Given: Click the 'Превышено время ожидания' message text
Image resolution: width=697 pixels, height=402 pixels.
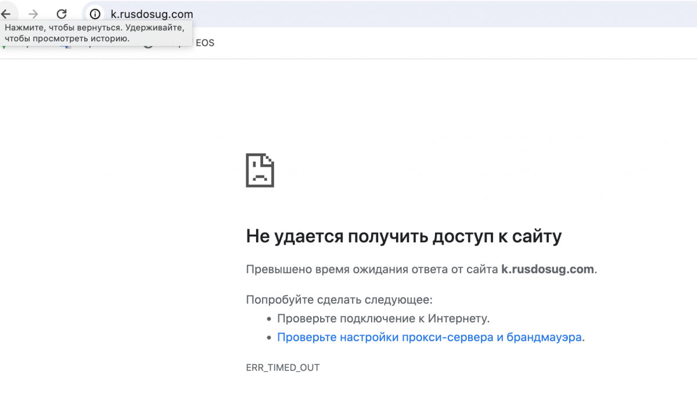Looking at the screenshot, I should tap(372, 270).
